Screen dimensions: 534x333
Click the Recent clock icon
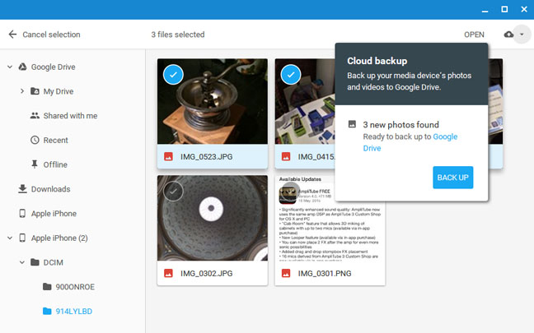coord(35,140)
